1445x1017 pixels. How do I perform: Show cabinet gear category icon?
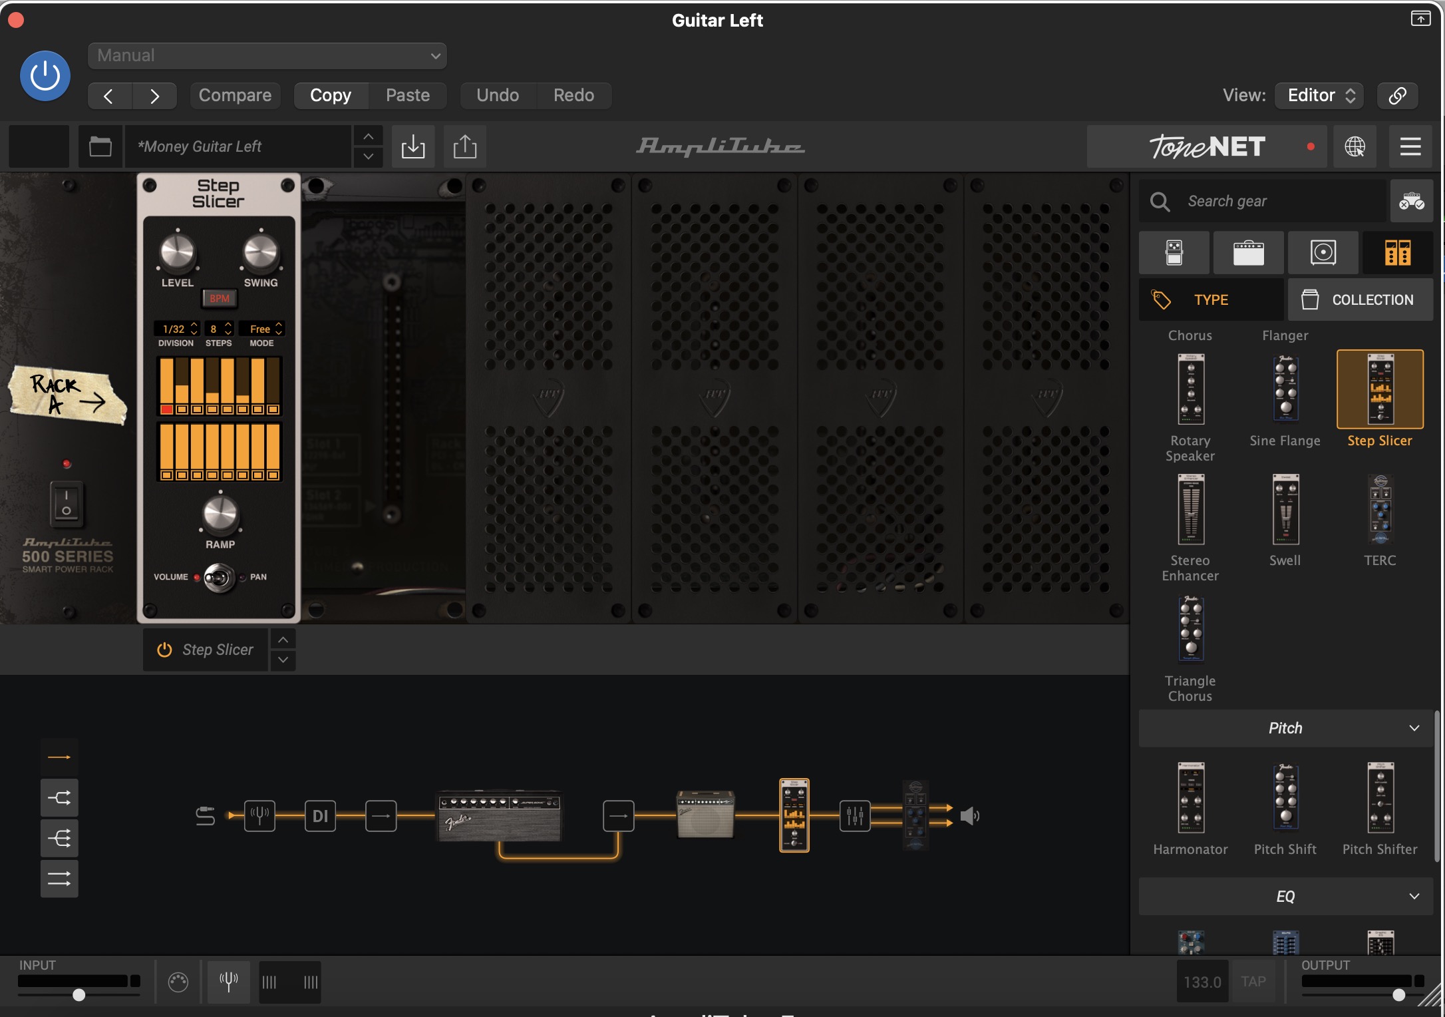pos(1323,253)
